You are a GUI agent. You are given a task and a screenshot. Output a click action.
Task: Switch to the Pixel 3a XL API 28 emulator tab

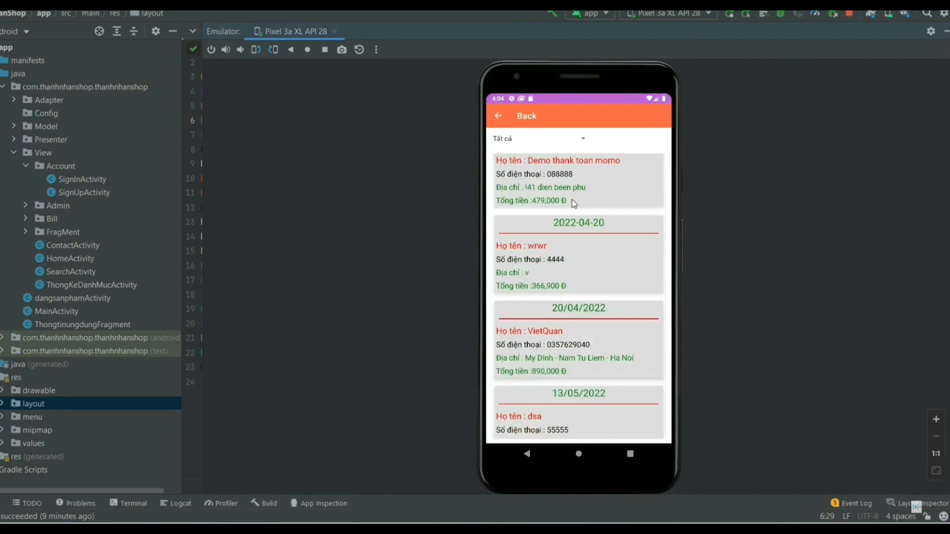(x=295, y=31)
